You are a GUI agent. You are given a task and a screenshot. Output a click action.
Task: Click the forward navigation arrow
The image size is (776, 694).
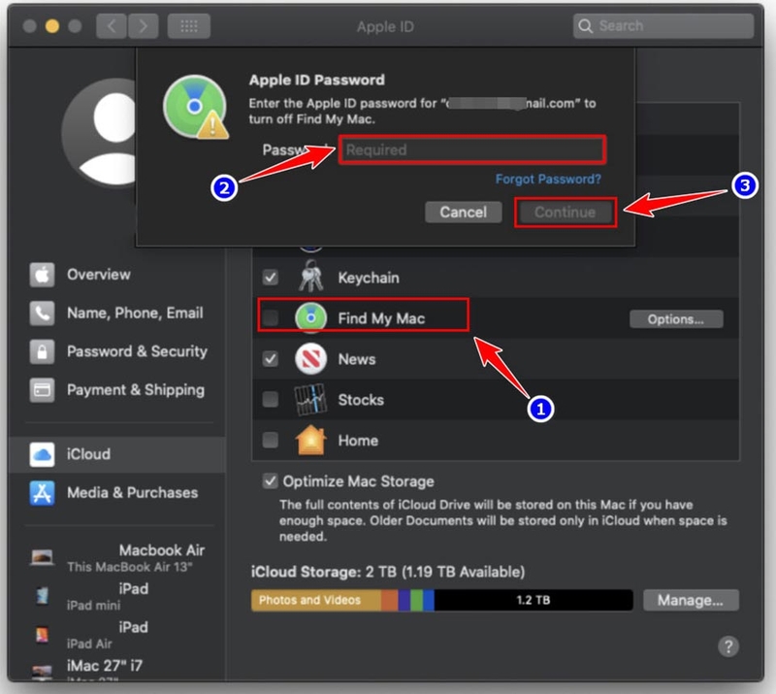(x=143, y=26)
